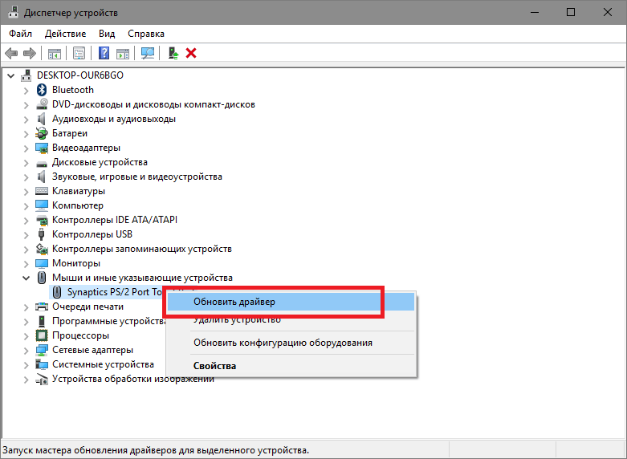
Task: Expand the Контроллеры IDE ATA/ATAPI category
Action: pyautogui.click(x=26, y=221)
